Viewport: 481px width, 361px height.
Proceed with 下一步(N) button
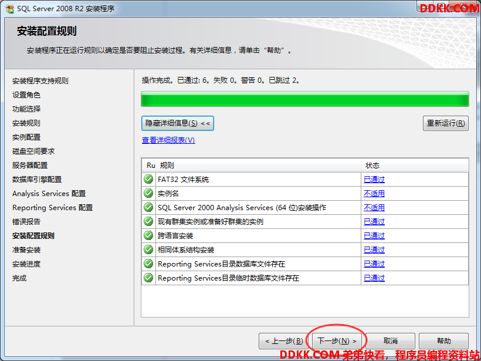(x=337, y=340)
